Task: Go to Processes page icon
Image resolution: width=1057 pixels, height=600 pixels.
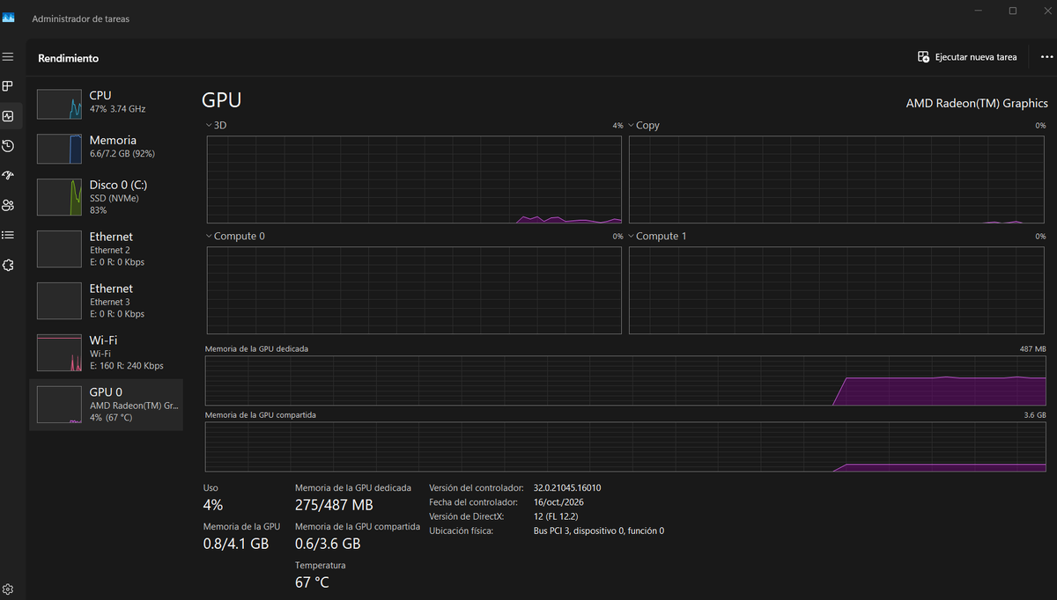Action: tap(8, 86)
